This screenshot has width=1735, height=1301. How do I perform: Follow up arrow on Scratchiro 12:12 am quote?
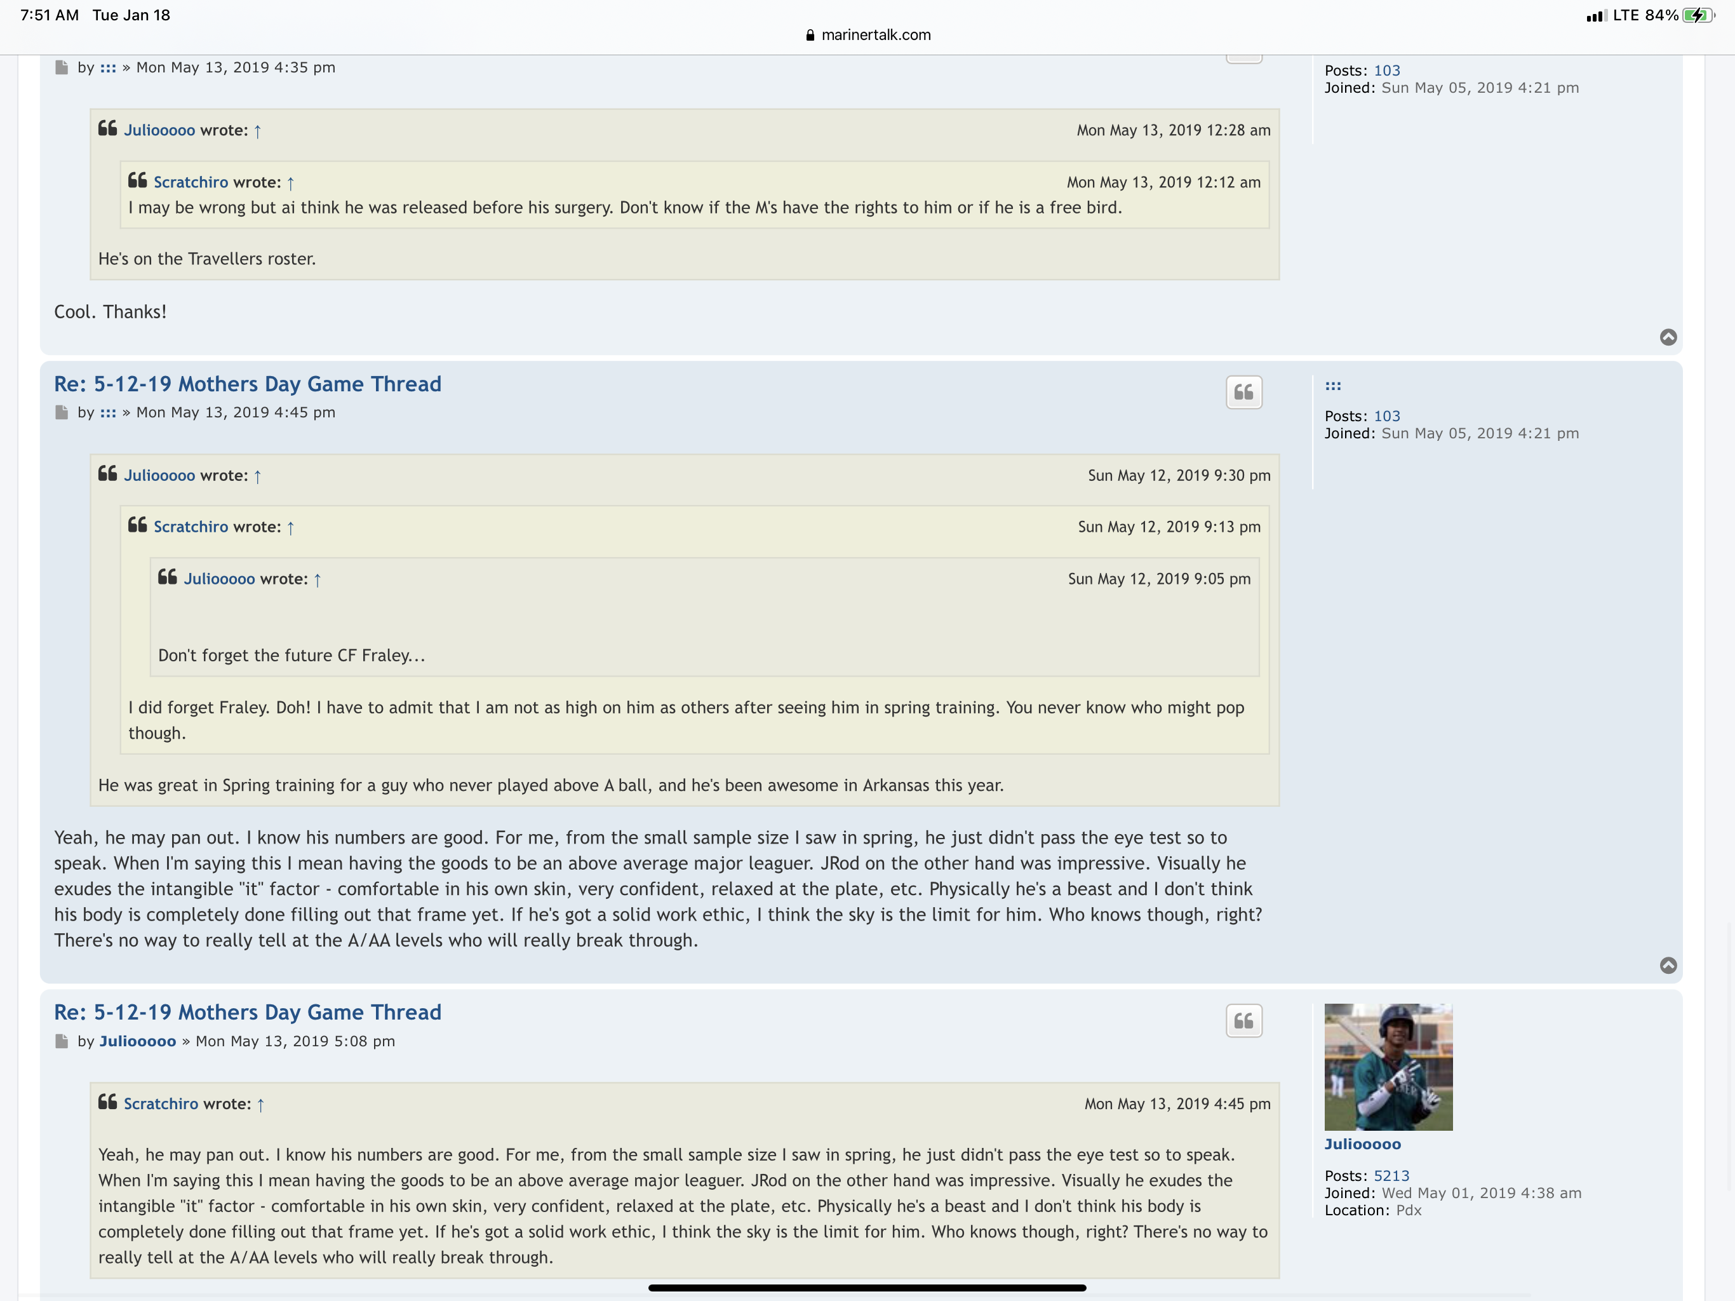coord(290,183)
